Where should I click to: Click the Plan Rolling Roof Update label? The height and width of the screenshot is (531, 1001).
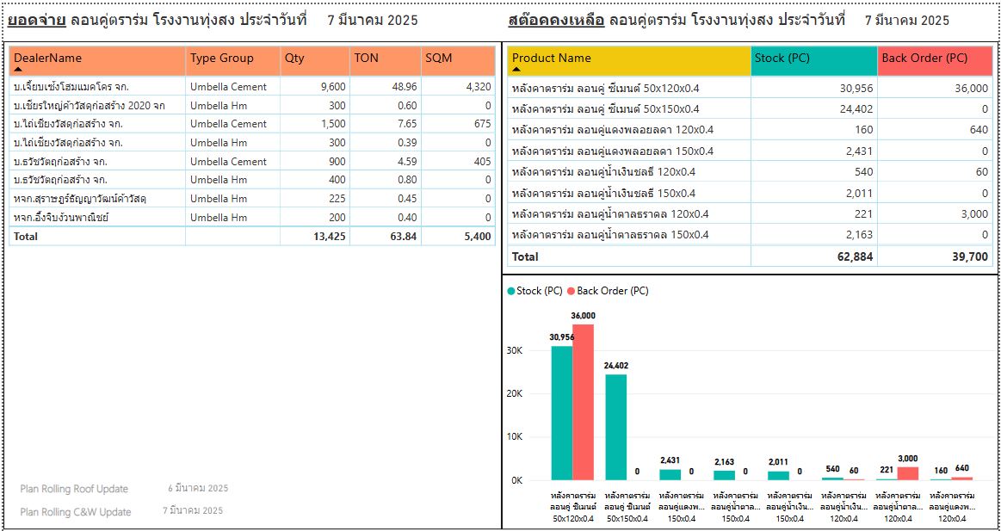[x=74, y=489]
